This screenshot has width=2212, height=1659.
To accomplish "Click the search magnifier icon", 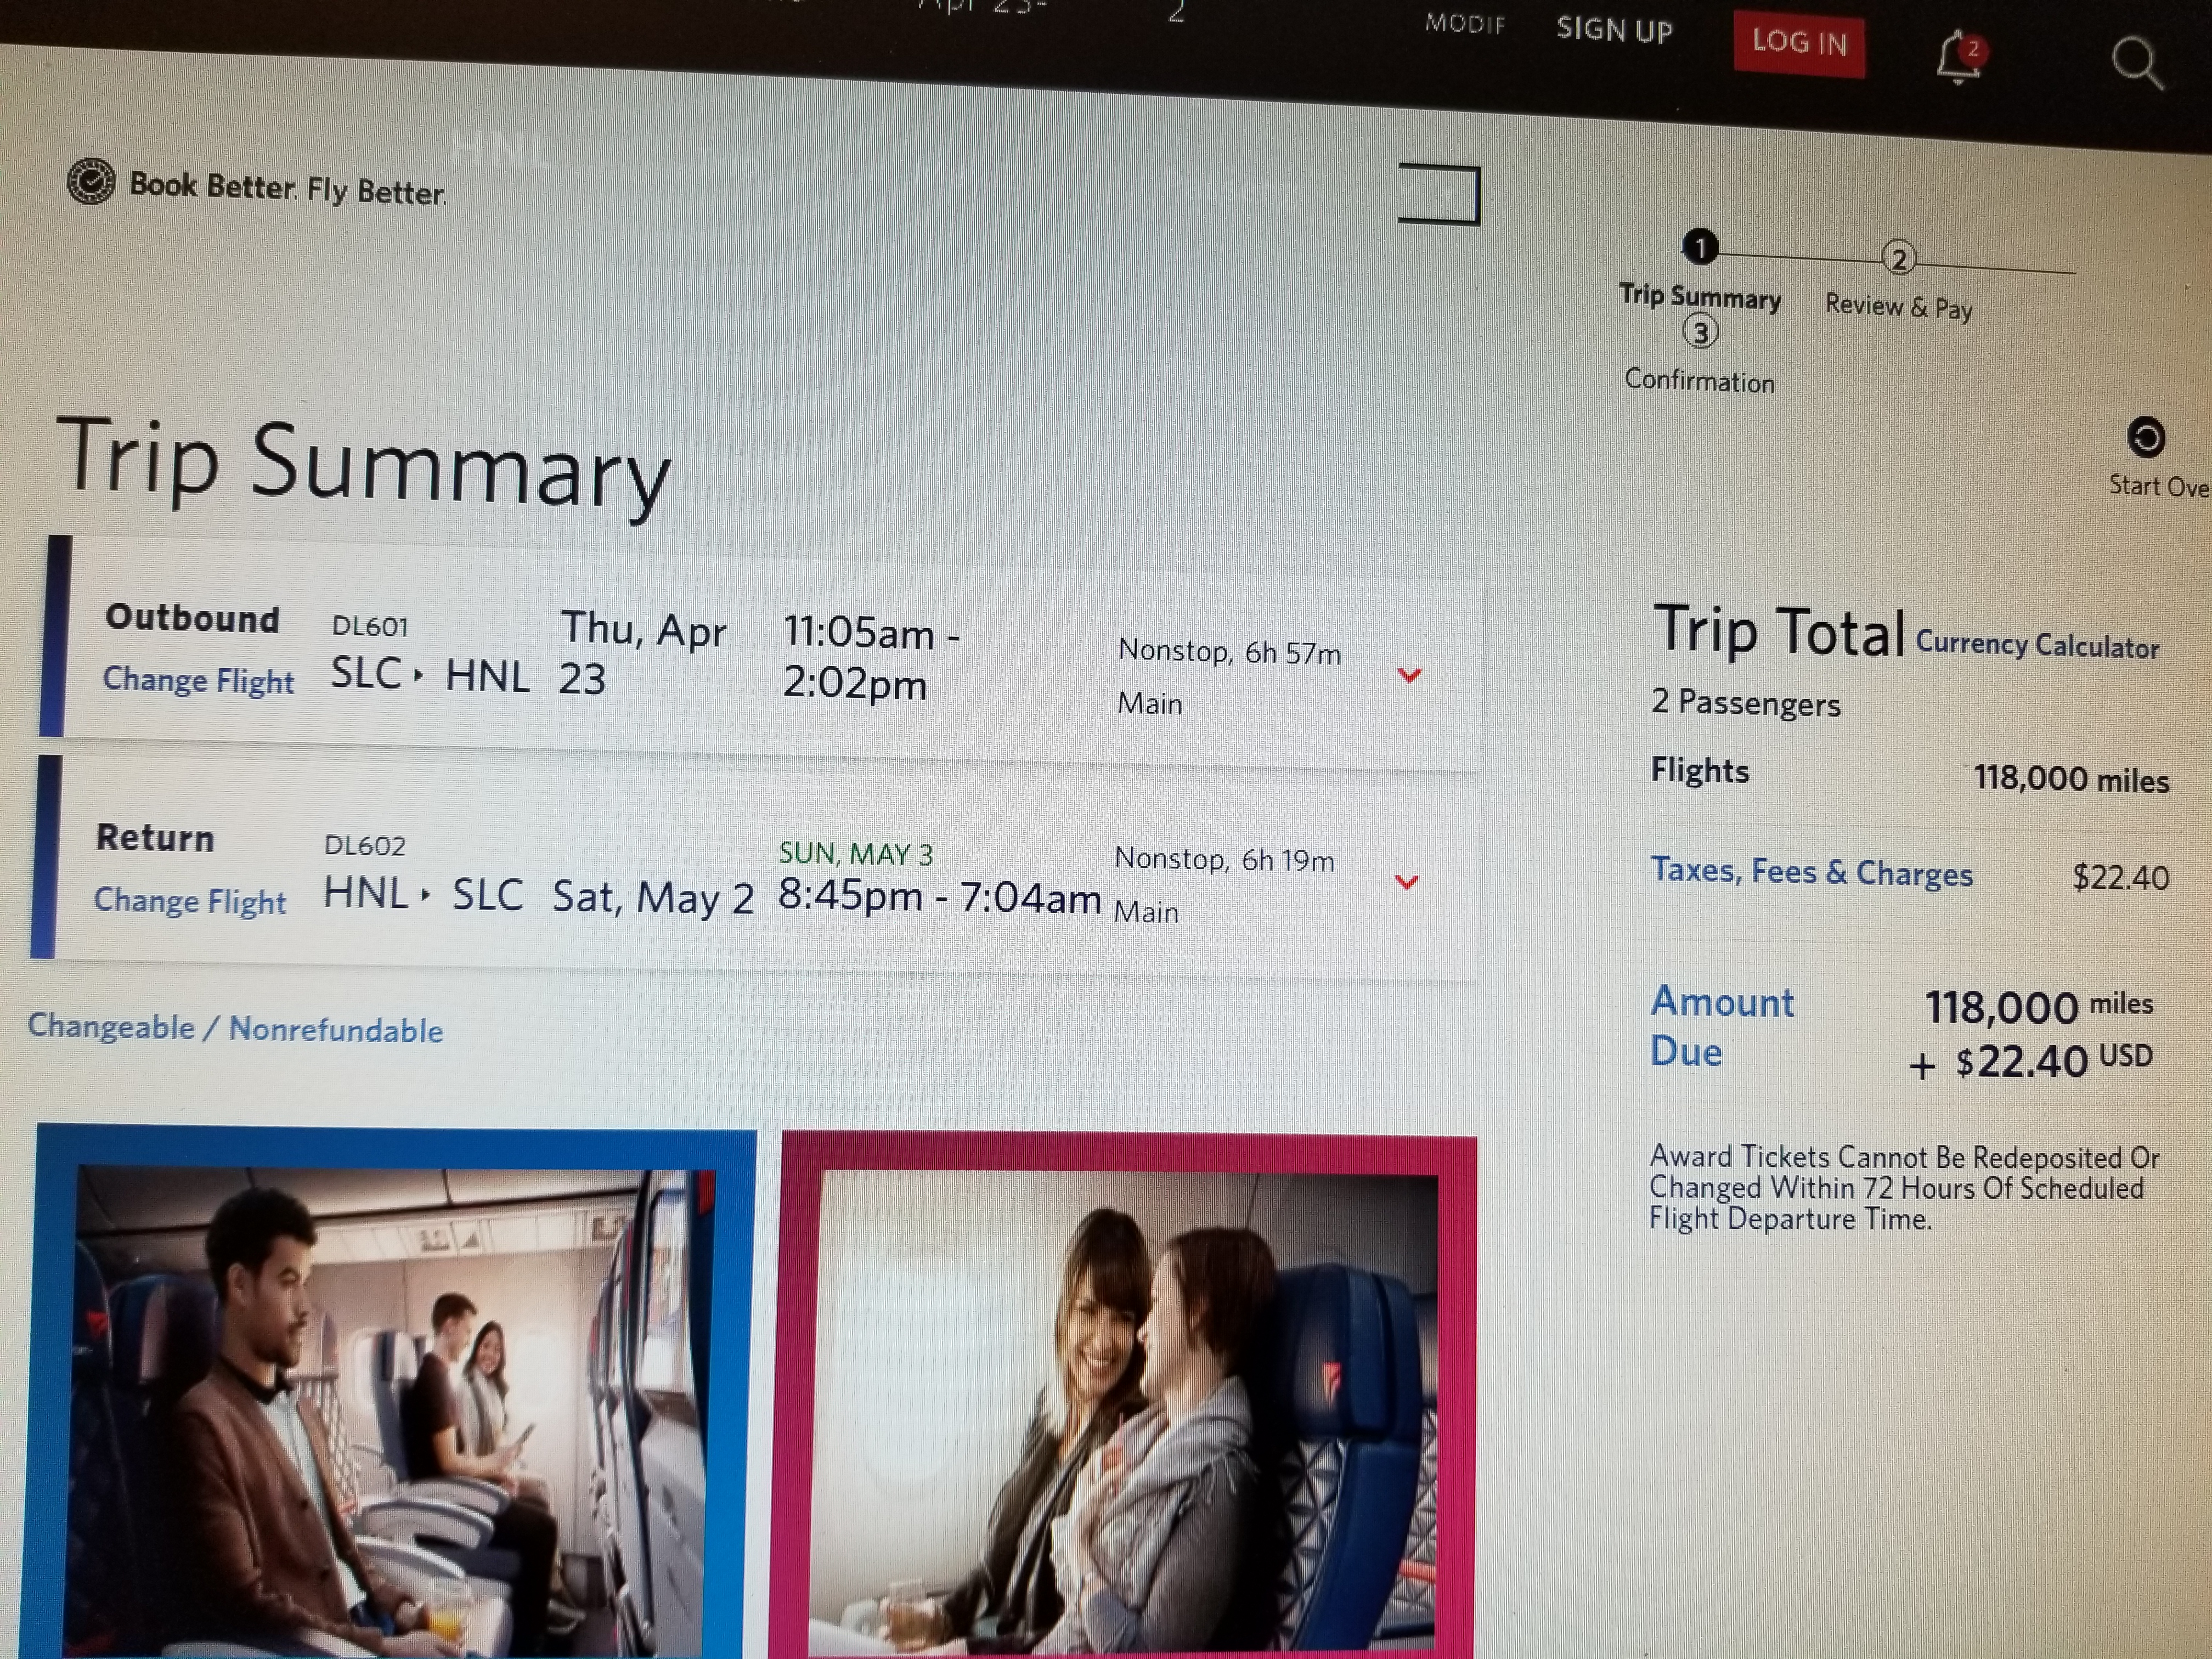I will pyautogui.click(x=2138, y=64).
